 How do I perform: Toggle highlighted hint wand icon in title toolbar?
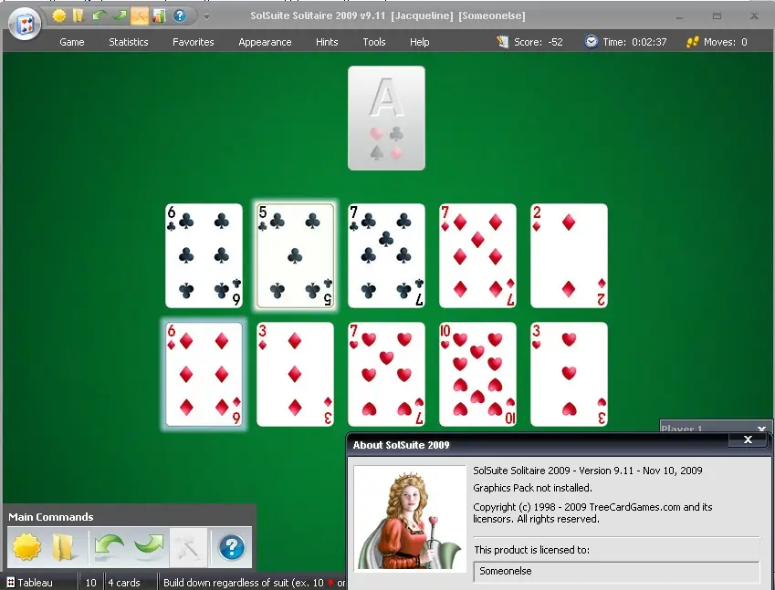pos(139,16)
